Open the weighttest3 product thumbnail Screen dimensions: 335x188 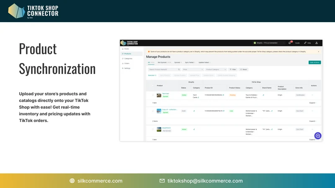click(x=159, y=130)
